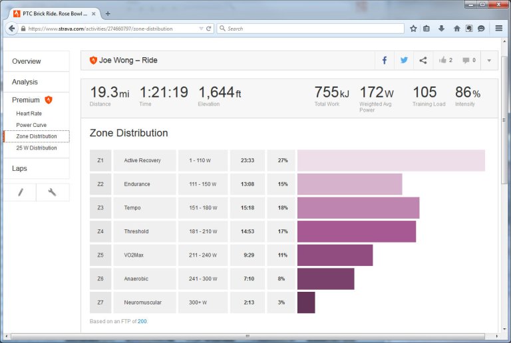Screen dimensions: 511x343
Task: Open the Analysis section
Action: tap(25, 82)
